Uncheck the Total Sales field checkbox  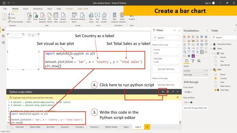coord(216,90)
